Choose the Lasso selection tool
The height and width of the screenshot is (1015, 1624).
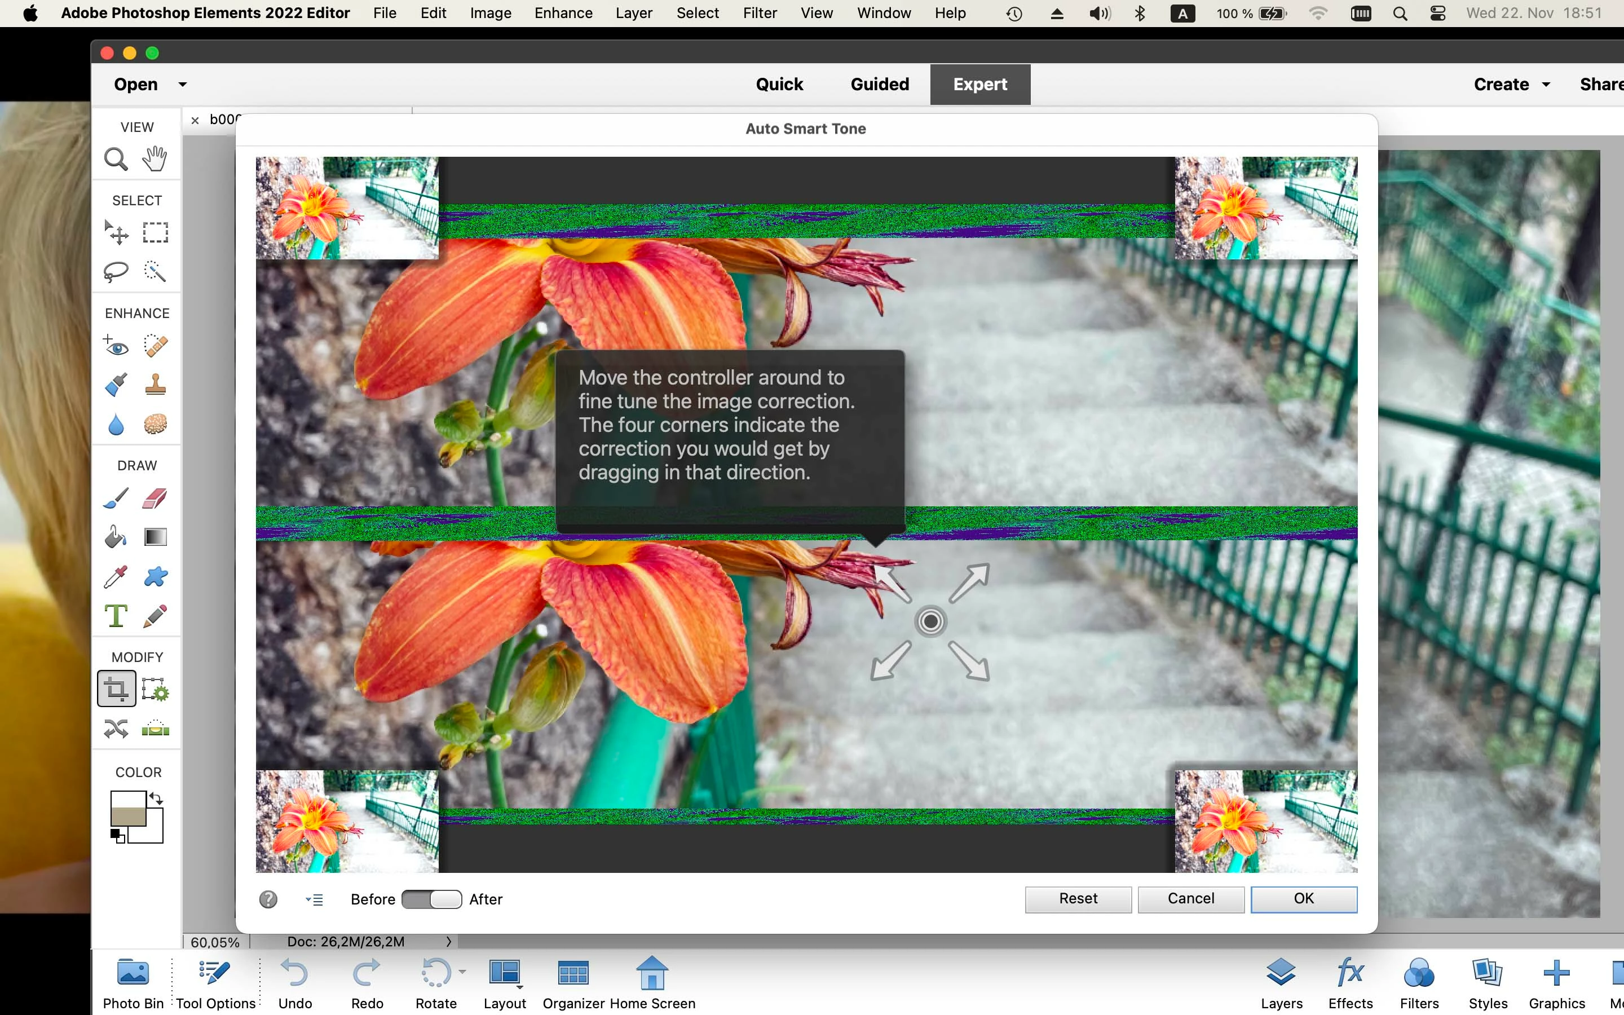[116, 271]
